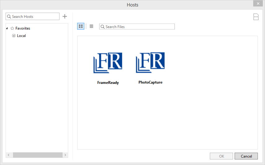Open the file options ellipsis icon
This screenshot has width=265, height=165.
pyautogui.click(x=256, y=17)
